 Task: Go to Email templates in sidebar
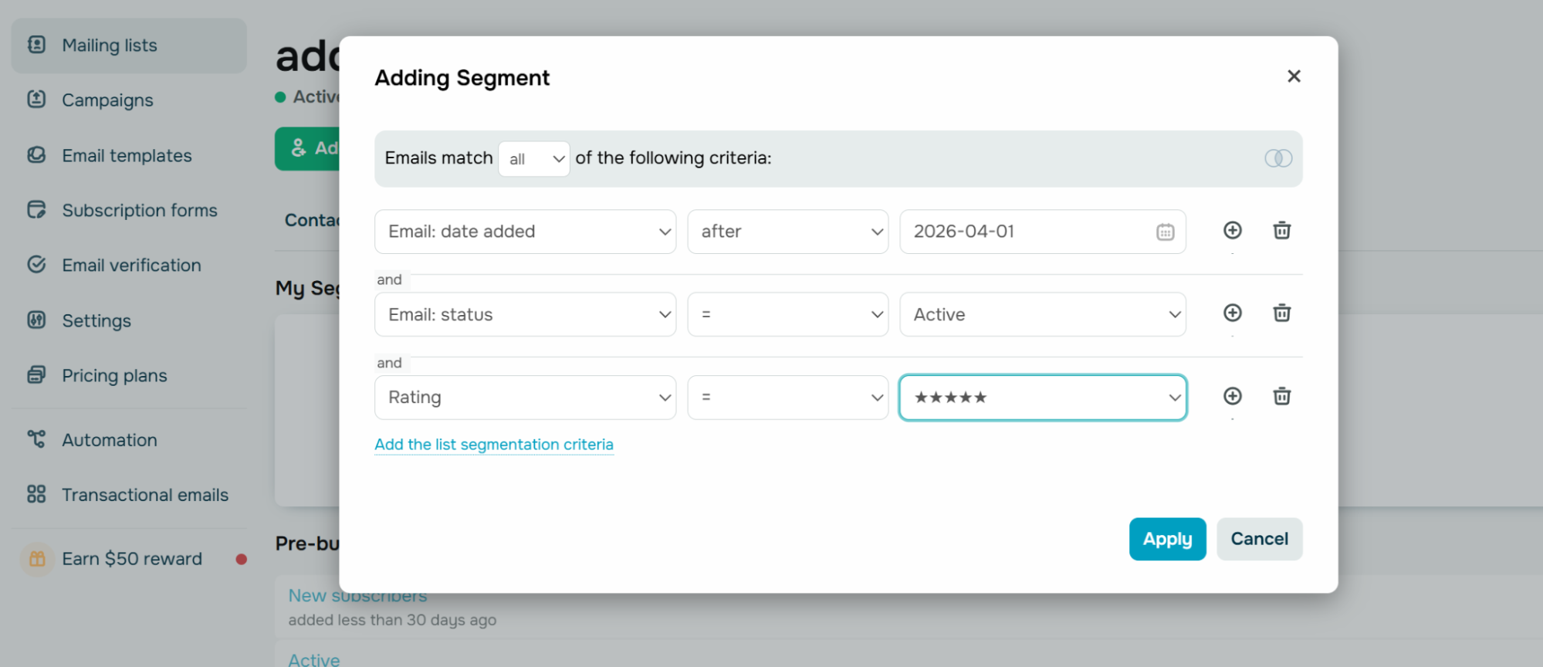coord(127,156)
